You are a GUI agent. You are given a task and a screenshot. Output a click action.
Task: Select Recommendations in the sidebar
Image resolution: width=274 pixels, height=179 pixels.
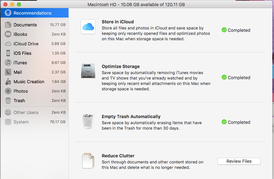[35, 13]
